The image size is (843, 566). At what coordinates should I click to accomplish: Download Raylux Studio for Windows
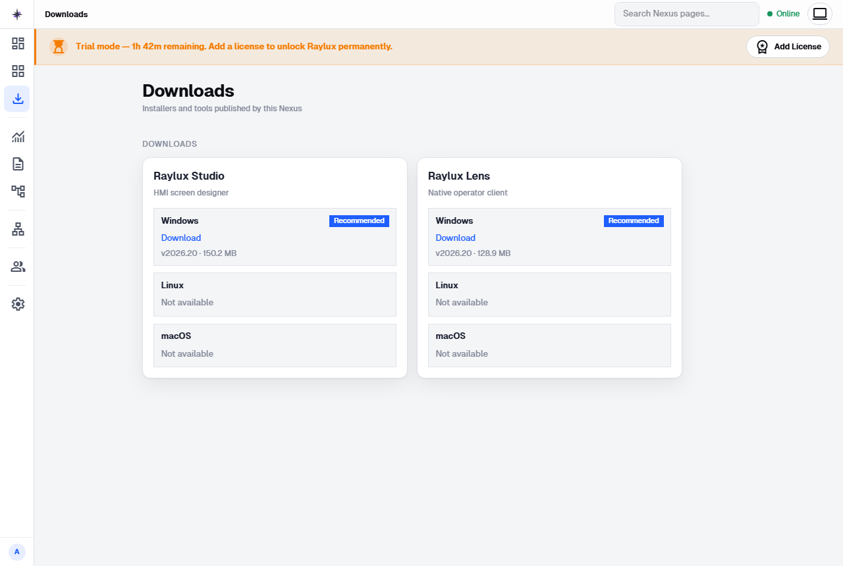point(181,238)
